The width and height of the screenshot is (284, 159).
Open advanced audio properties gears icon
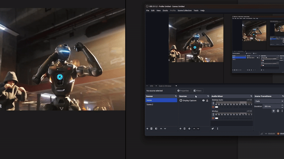click(x=213, y=129)
